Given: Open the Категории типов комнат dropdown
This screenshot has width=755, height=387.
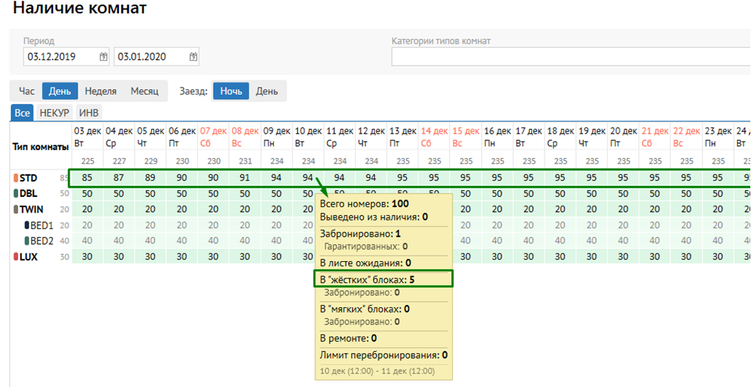Looking at the screenshot, I should [570, 57].
